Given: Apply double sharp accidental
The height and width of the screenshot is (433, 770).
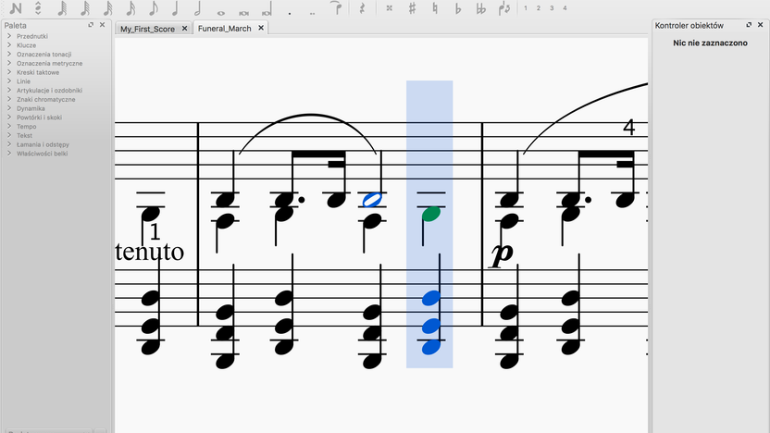Looking at the screenshot, I should coord(389,7).
